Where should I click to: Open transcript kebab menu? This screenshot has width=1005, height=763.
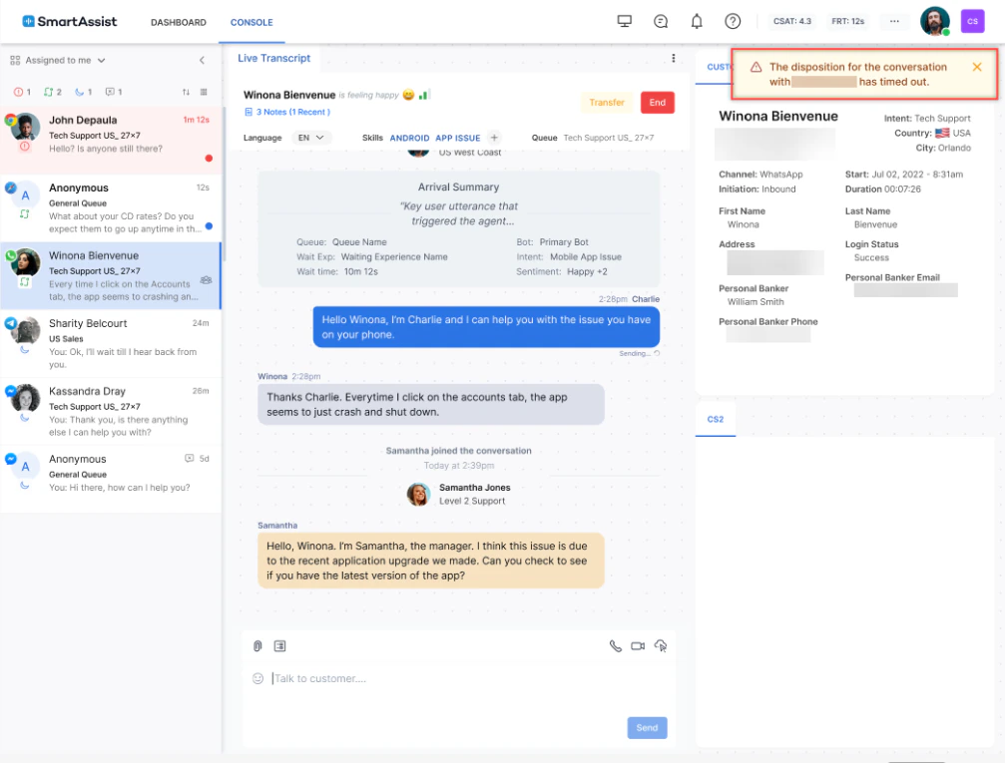[x=673, y=58]
